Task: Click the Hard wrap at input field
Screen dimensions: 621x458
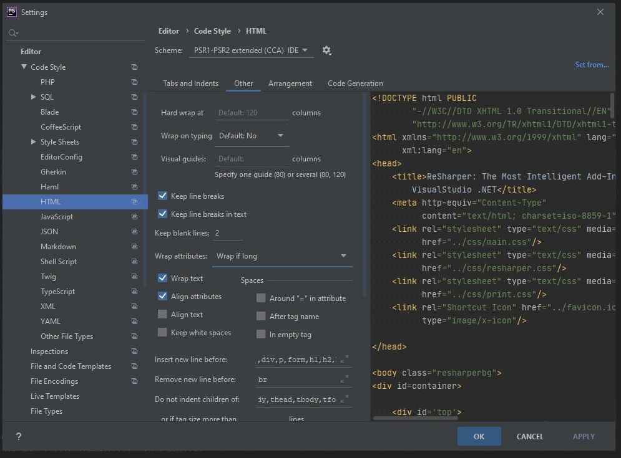Action: [252, 113]
